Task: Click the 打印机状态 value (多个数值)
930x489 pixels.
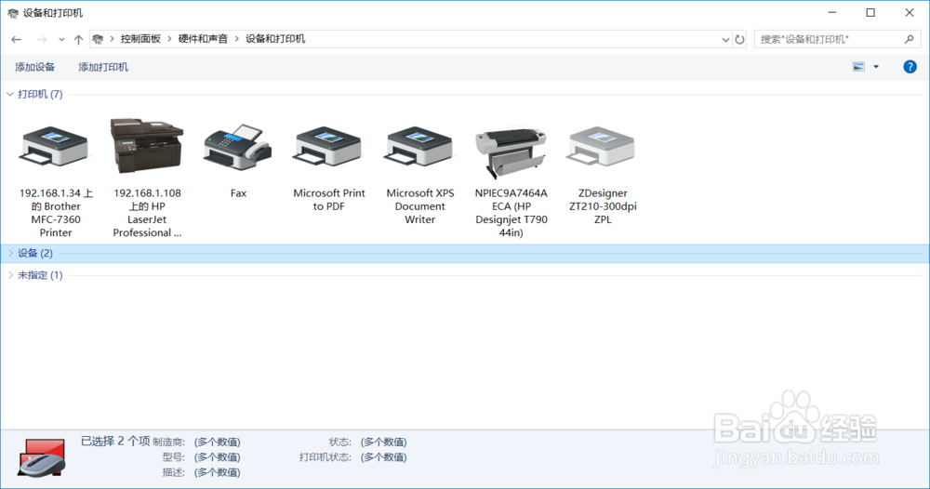Action: click(384, 457)
